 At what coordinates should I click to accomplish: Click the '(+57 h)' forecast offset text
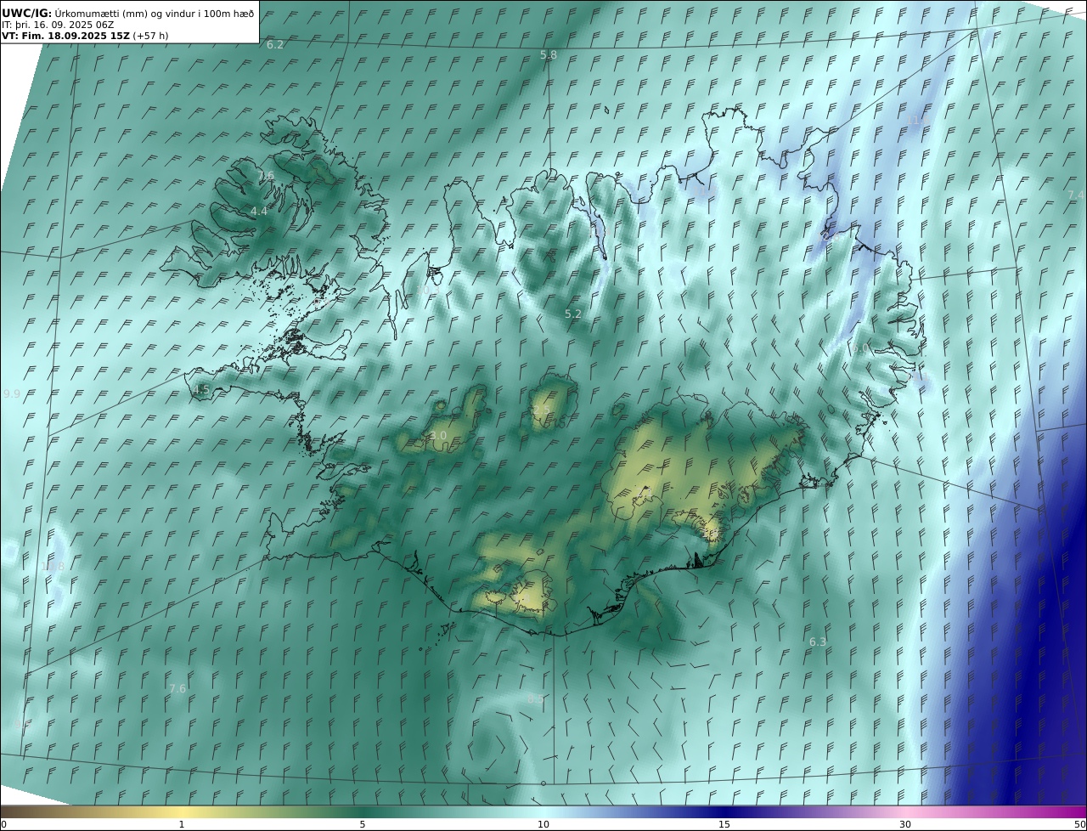(150, 36)
